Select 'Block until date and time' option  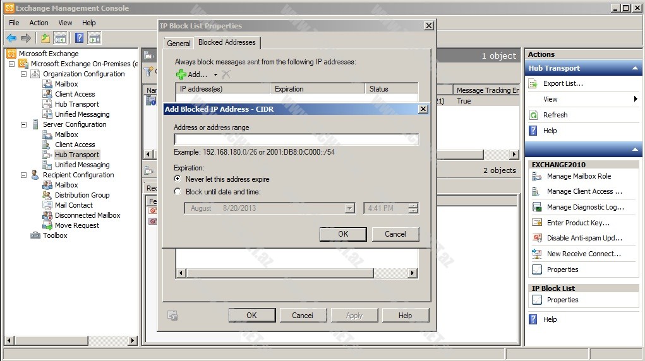pos(178,192)
